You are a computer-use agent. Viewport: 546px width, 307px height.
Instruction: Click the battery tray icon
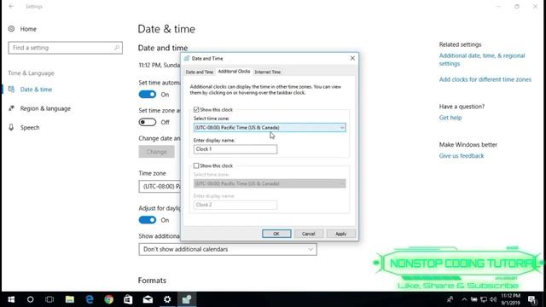pos(474,299)
